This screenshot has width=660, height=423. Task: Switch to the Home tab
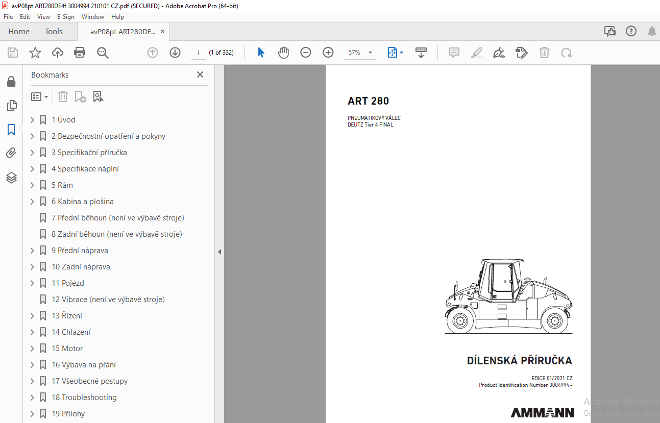point(19,32)
